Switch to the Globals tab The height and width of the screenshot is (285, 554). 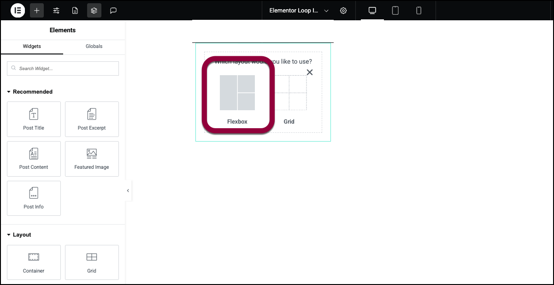pyautogui.click(x=94, y=47)
